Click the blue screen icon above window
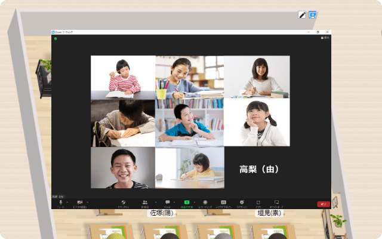 tap(312, 14)
